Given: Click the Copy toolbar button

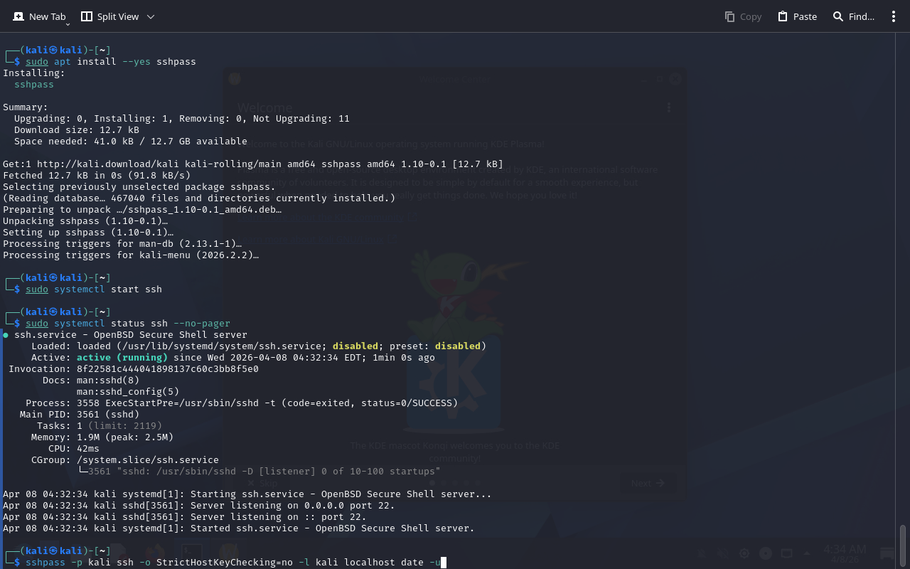Looking at the screenshot, I should (x=743, y=16).
